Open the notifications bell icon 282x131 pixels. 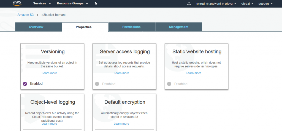(189, 4)
